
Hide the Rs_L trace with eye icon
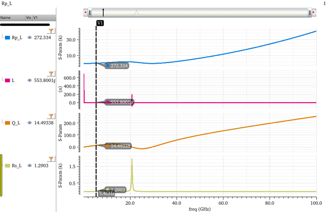click(x=29, y=166)
